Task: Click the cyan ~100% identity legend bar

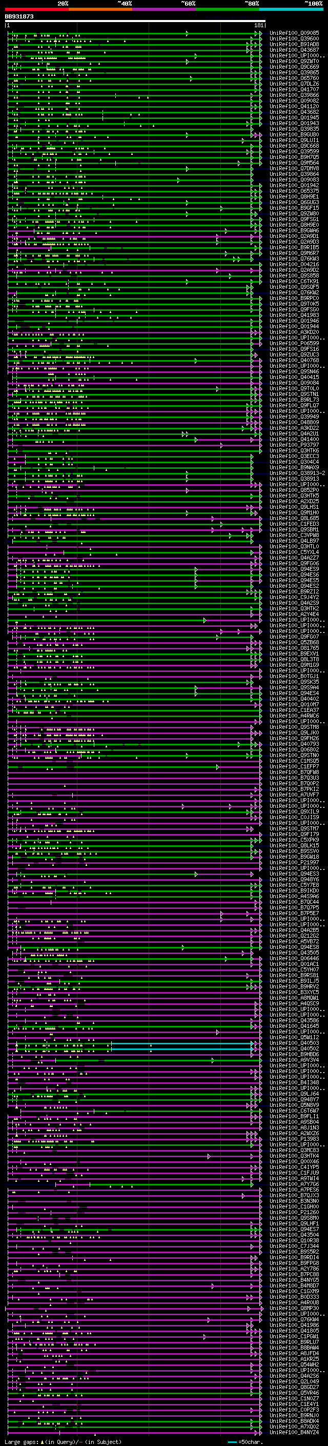Action: (x=291, y=9)
